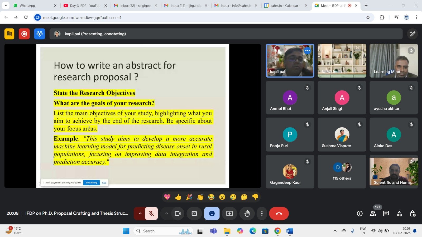Screen dimensions: 422x237
Task: Expand the video settings arrow beside camera
Action: point(166,214)
